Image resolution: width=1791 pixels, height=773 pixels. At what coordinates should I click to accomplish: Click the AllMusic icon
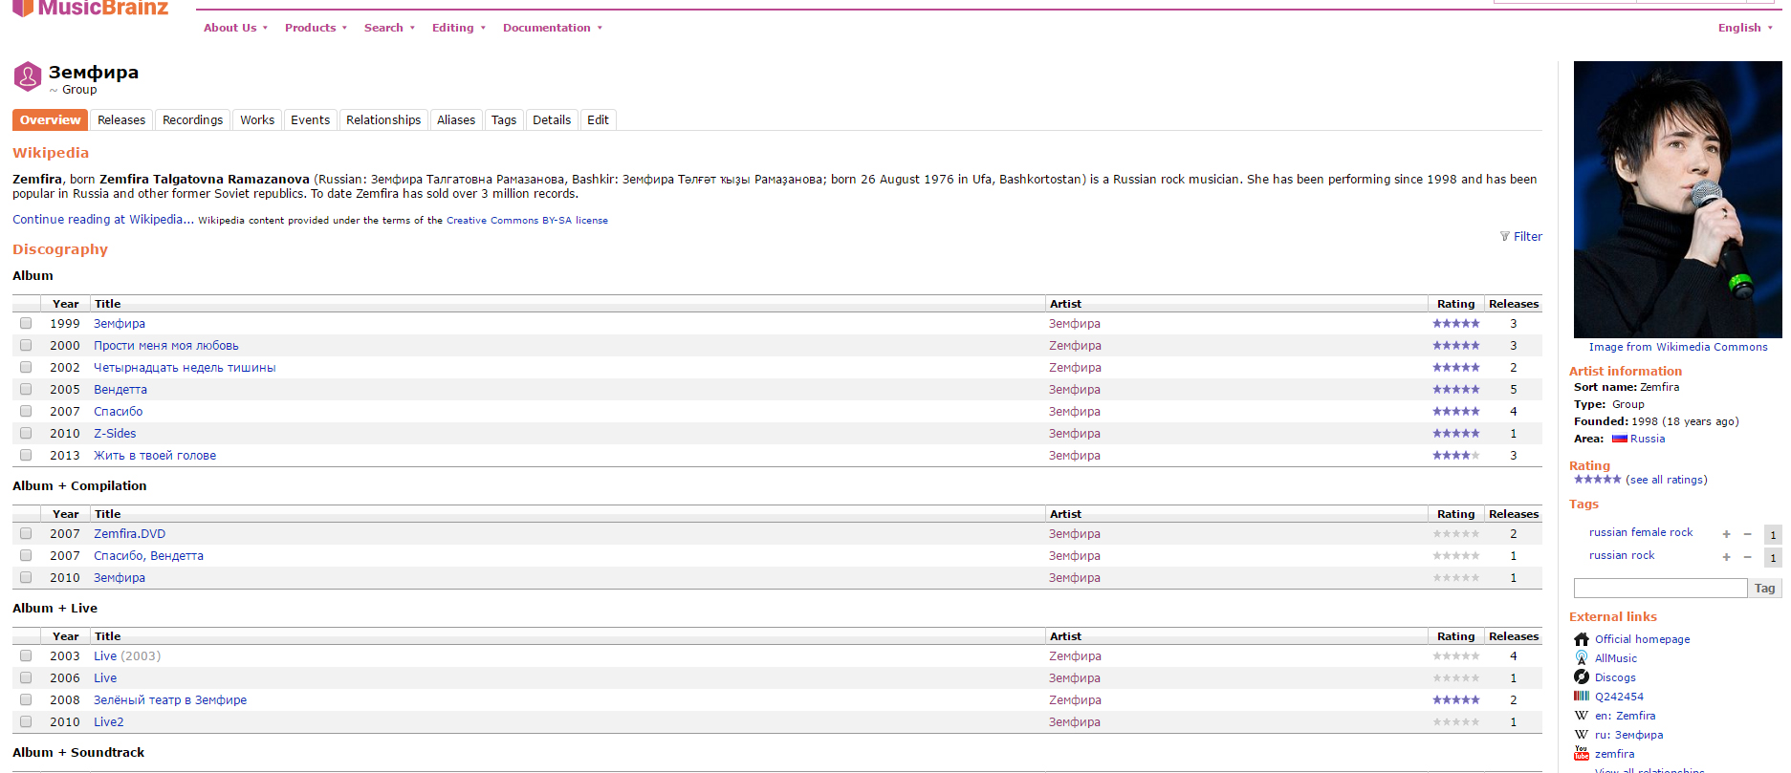tap(1582, 658)
